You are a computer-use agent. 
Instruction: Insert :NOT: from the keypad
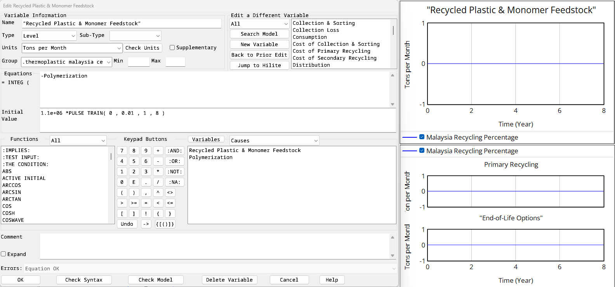(x=175, y=171)
